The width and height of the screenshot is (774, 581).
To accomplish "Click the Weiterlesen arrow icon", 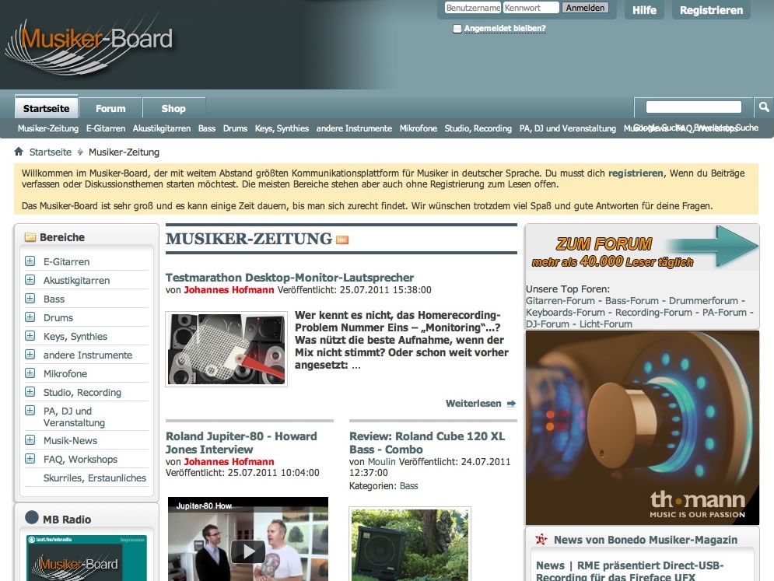I will pyautogui.click(x=511, y=404).
